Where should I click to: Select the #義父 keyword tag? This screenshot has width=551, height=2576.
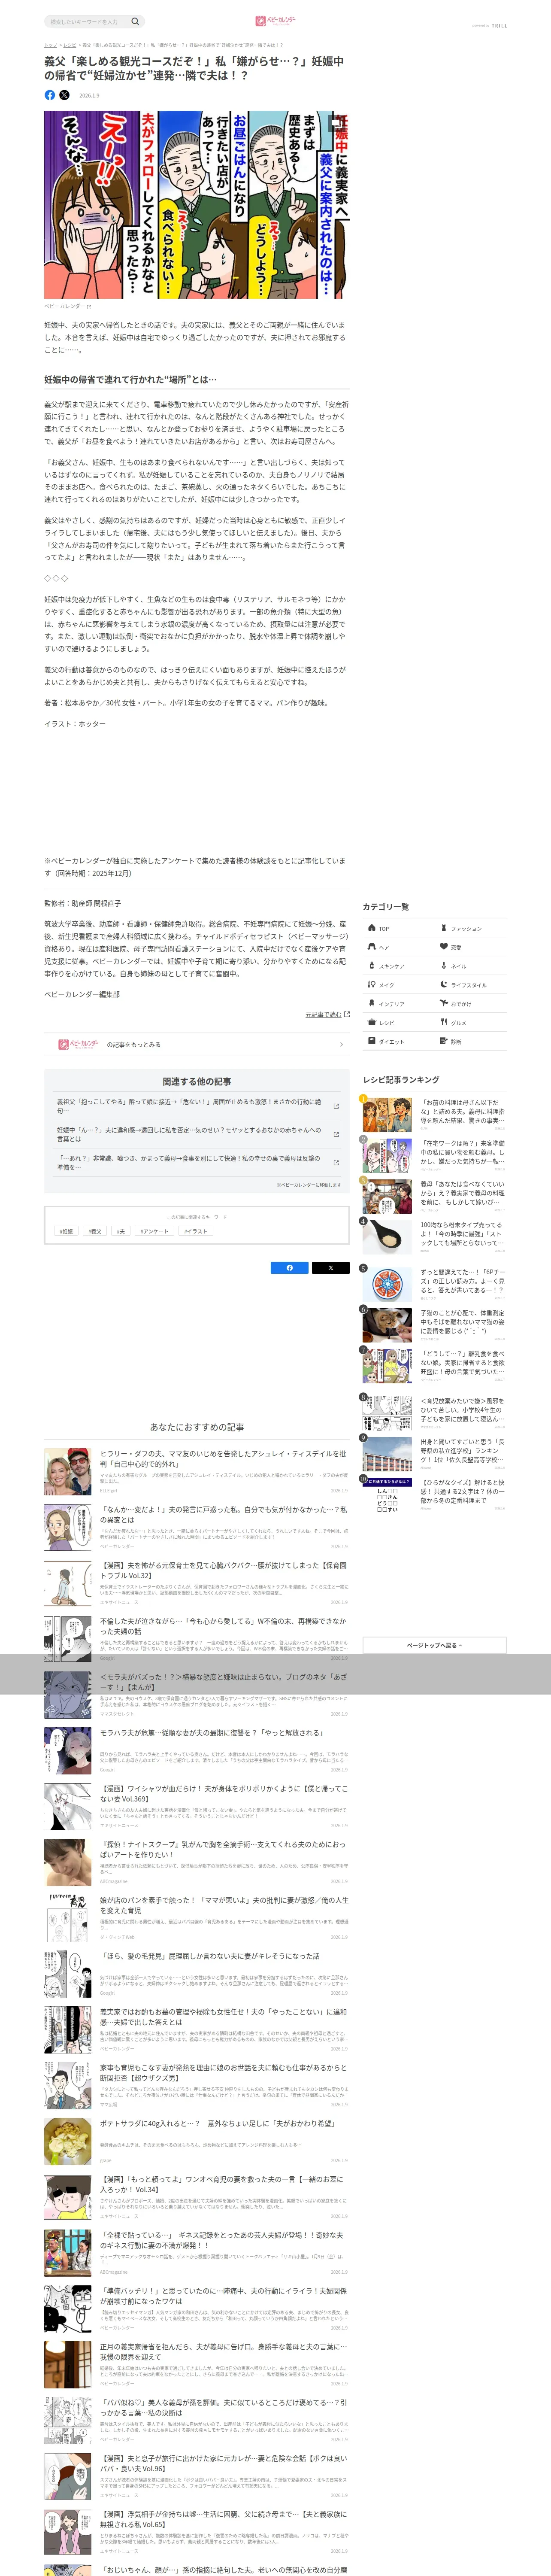95,1231
